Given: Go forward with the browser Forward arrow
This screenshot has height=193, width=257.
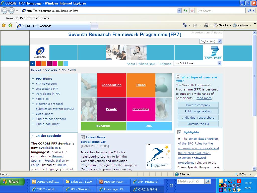Looking at the screenshot, I should click(11, 11).
